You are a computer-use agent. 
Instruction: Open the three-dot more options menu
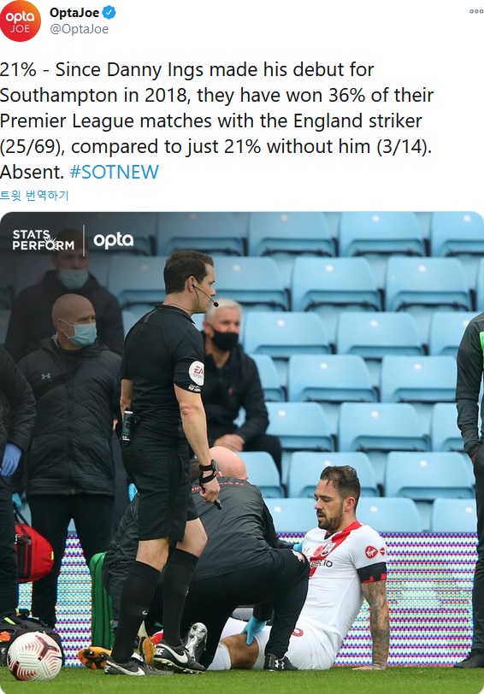click(x=476, y=11)
